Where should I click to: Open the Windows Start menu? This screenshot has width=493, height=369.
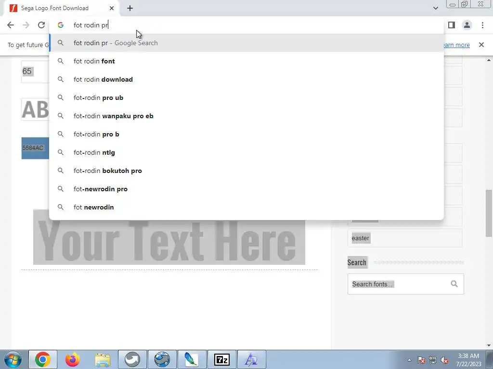pyautogui.click(x=13, y=359)
